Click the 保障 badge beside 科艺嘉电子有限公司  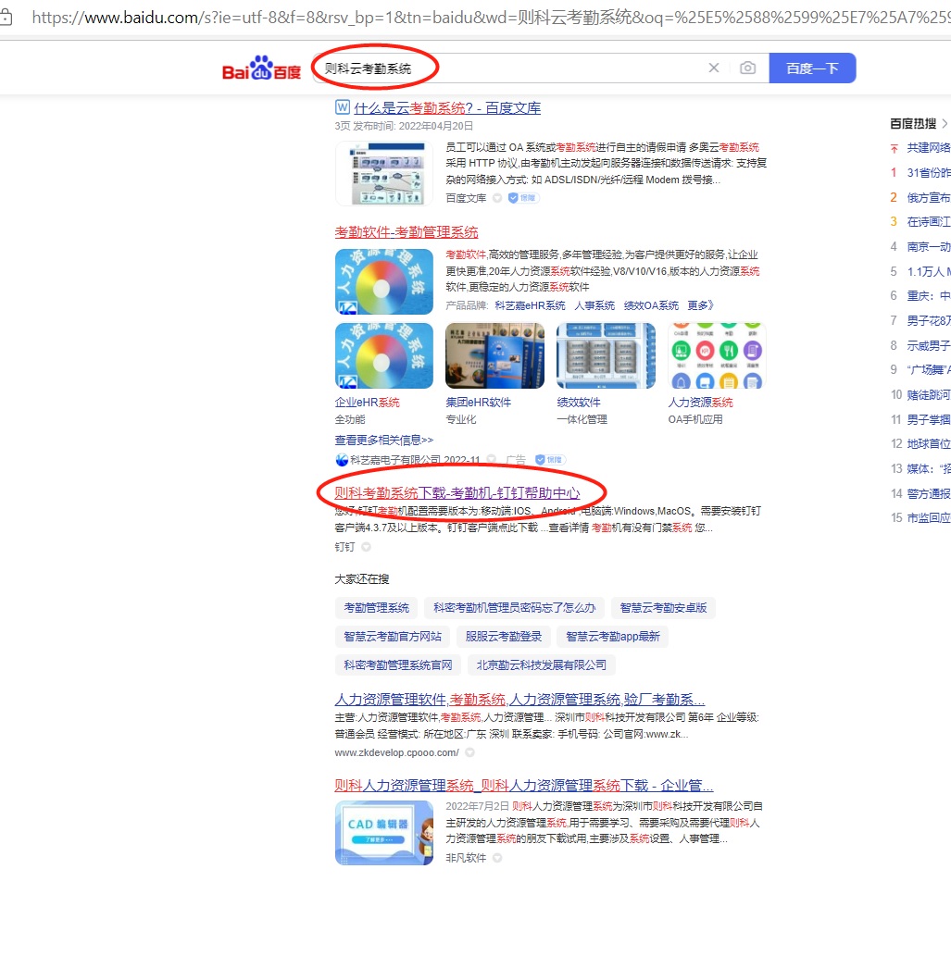pyautogui.click(x=550, y=460)
